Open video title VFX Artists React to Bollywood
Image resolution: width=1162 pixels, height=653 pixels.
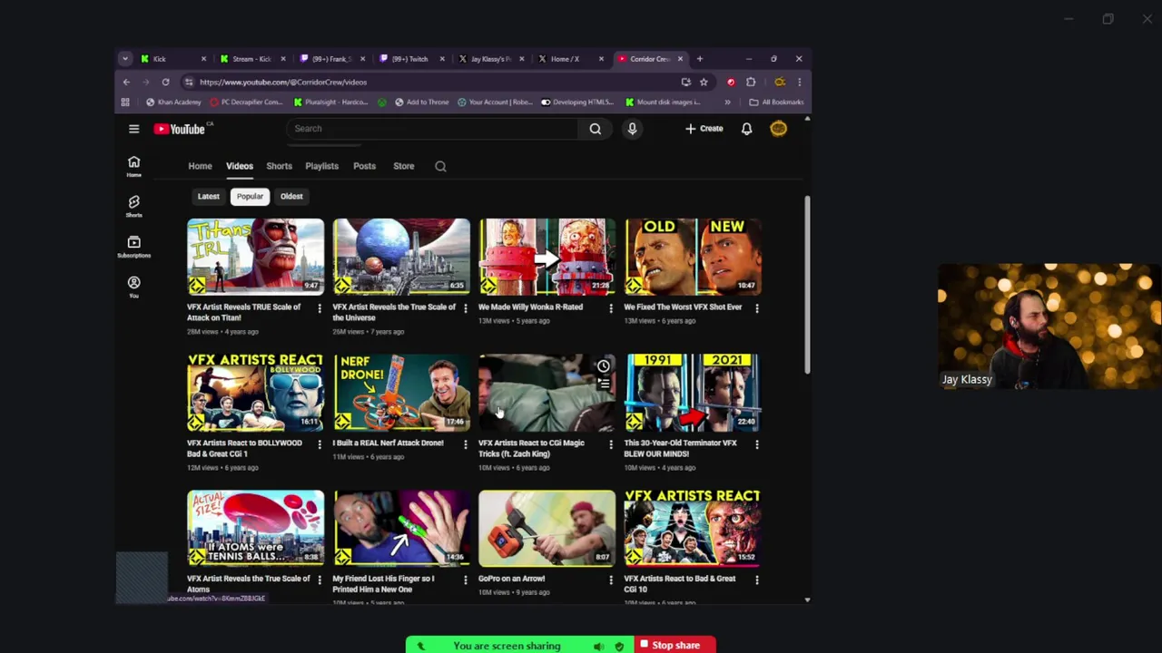coord(244,448)
